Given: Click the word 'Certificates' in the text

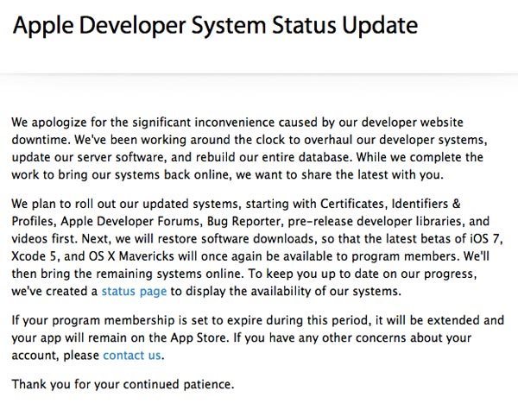Looking at the screenshot, I should pos(352,204).
